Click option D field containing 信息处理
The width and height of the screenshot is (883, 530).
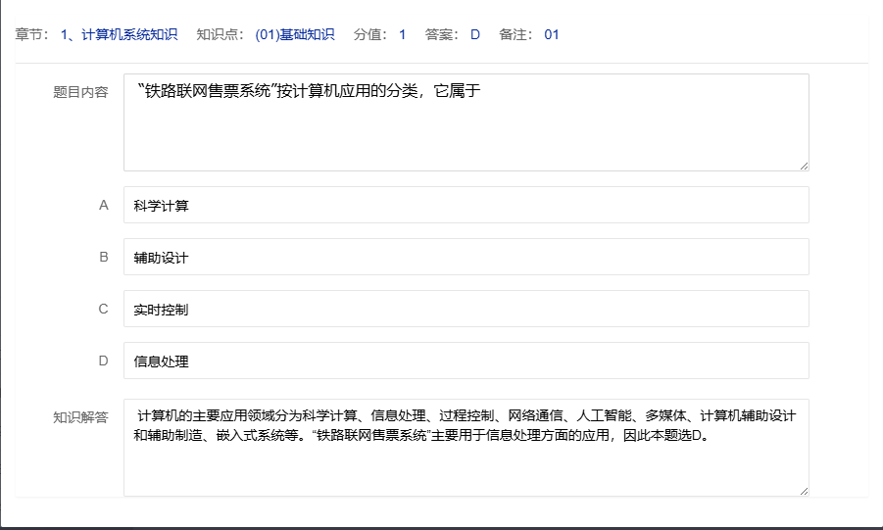click(x=466, y=361)
